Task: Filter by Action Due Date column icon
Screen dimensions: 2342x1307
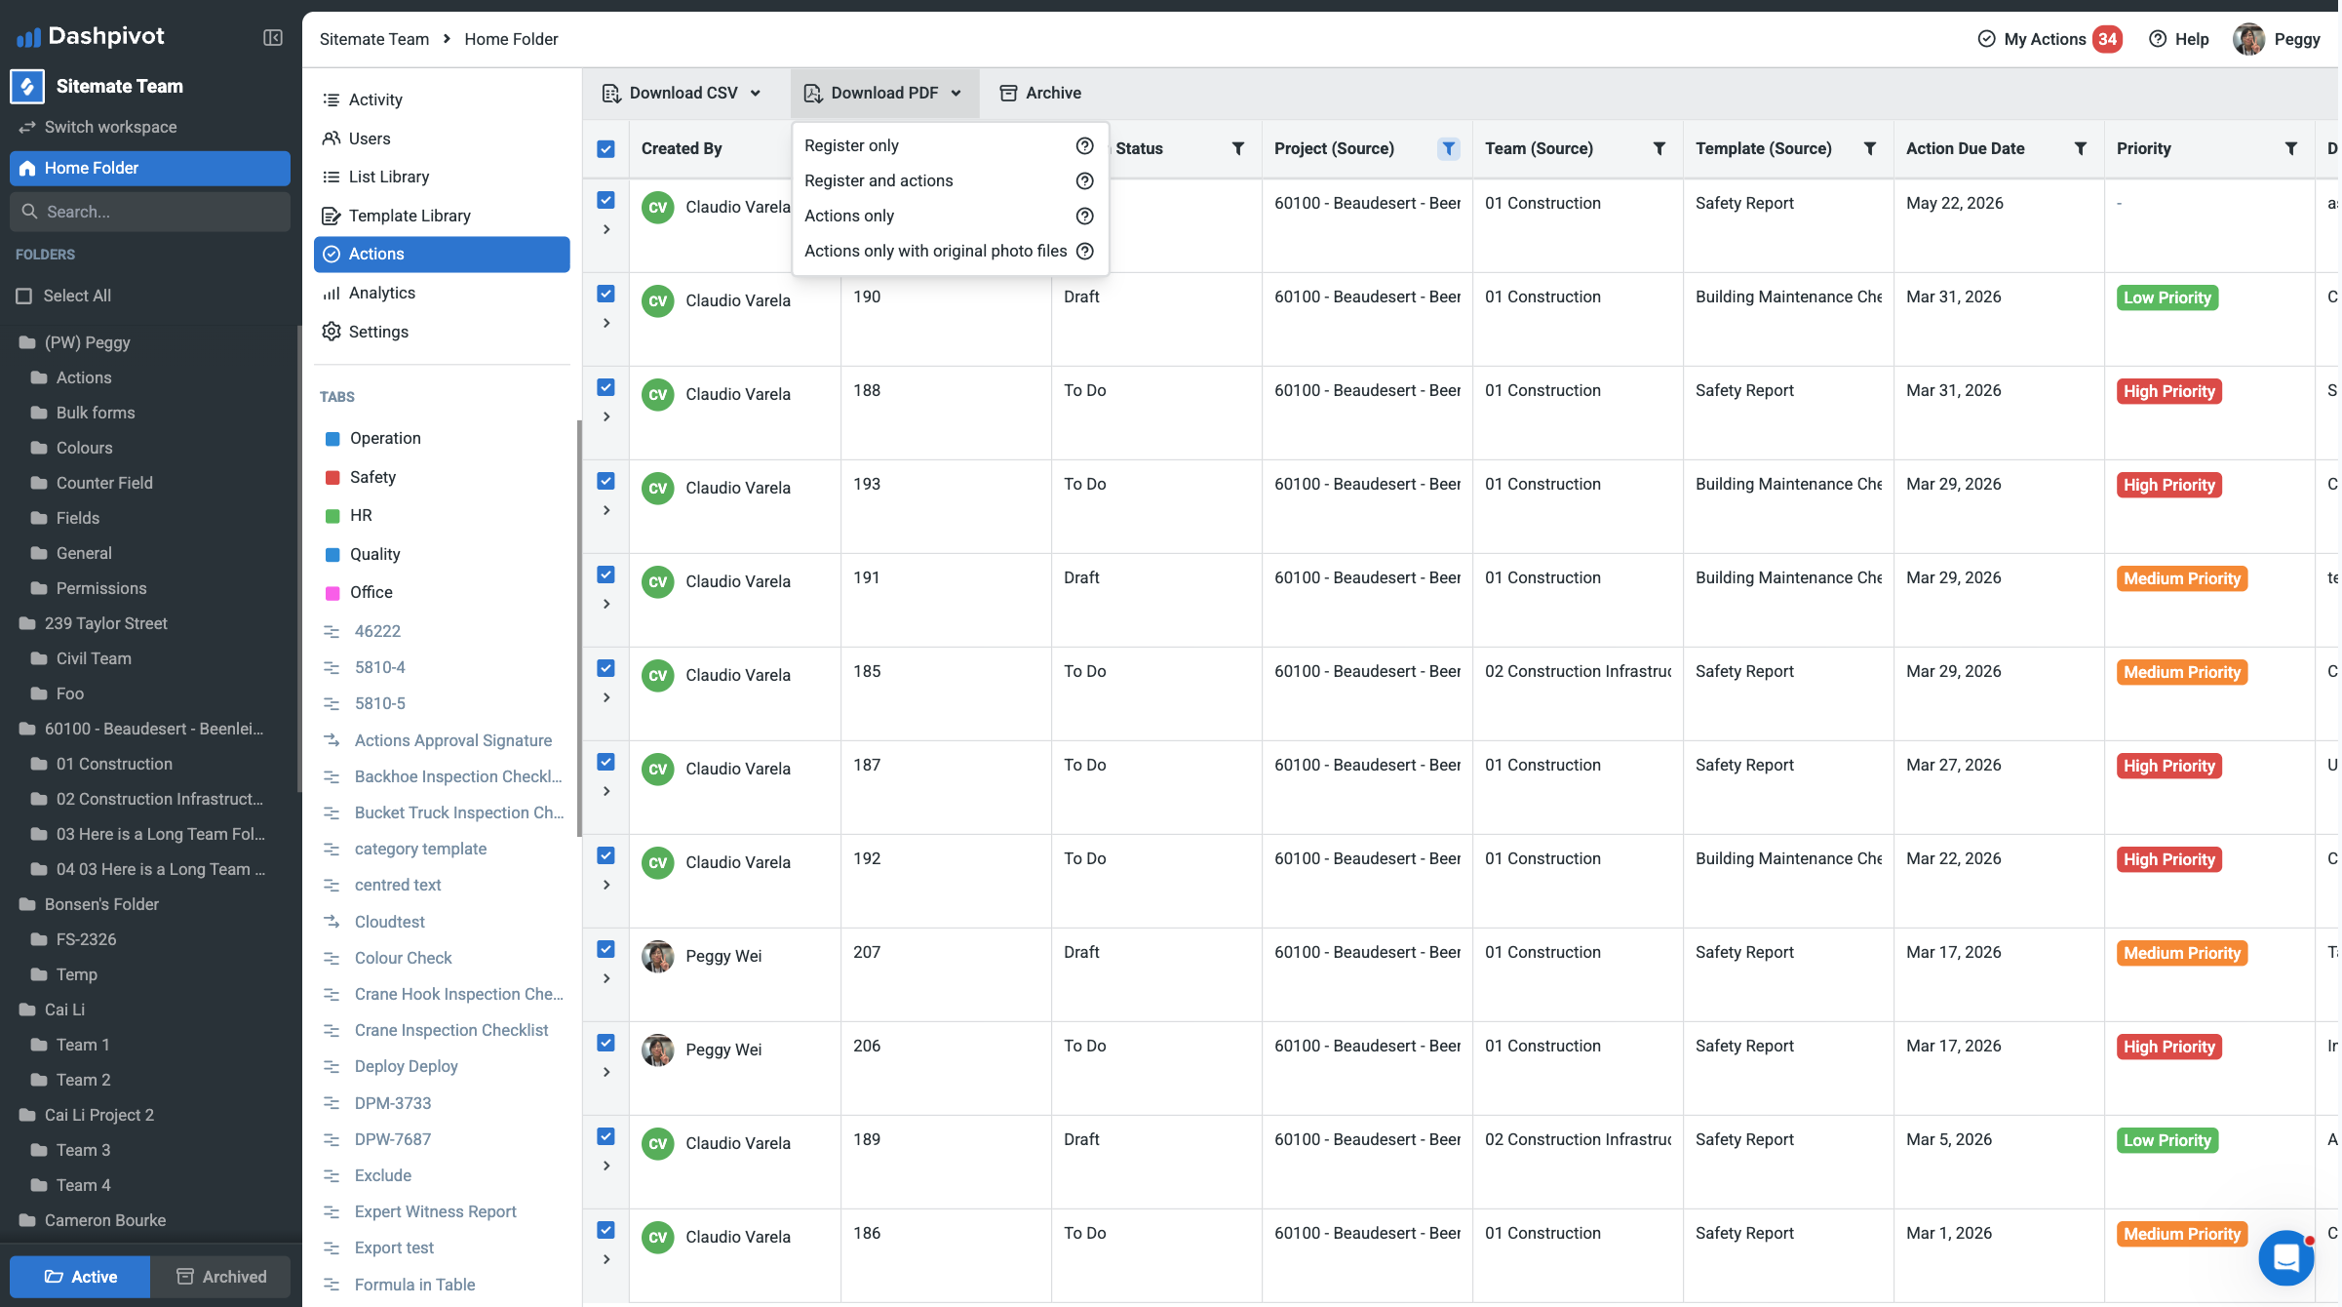Action: click(x=2080, y=148)
